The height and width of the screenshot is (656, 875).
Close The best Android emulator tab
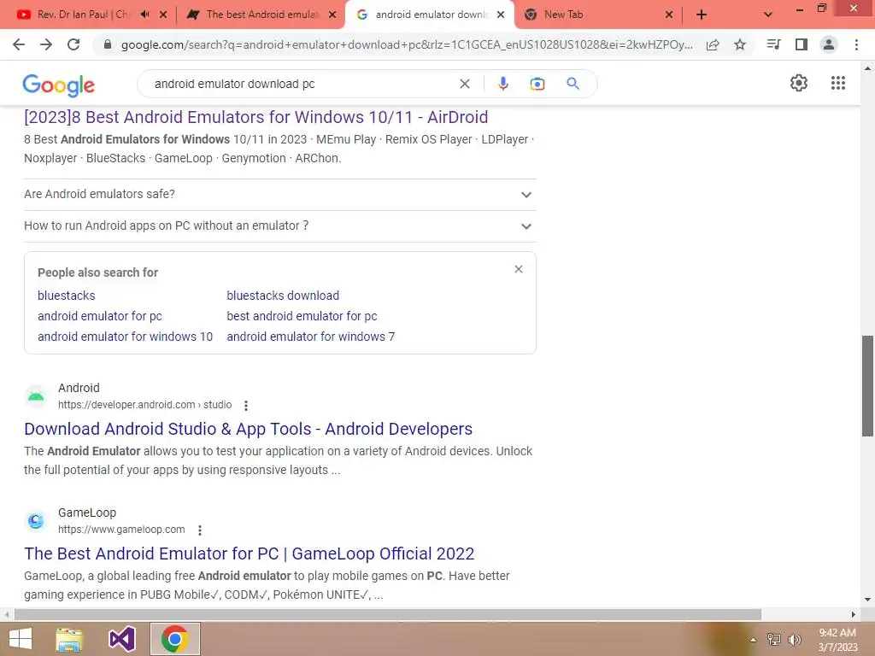click(332, 15)
